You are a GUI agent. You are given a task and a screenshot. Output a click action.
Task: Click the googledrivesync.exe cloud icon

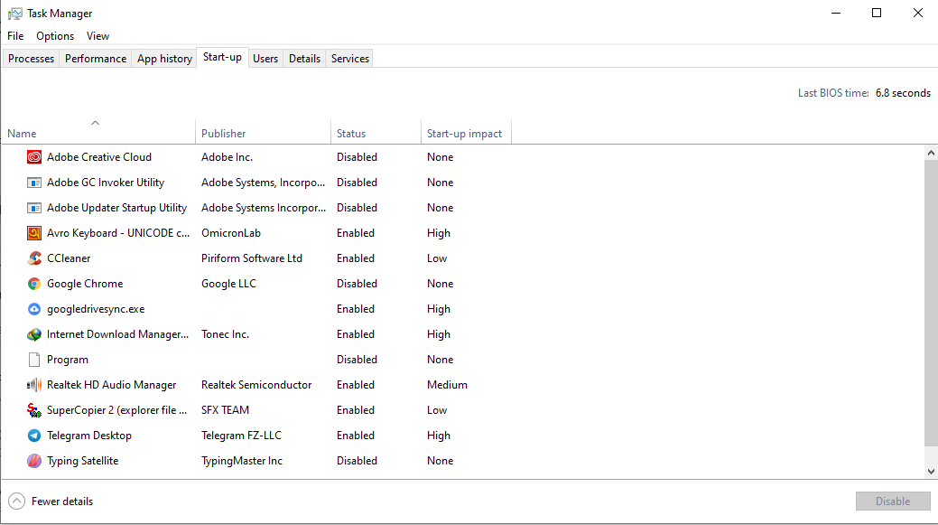click(x=34, y=309)
